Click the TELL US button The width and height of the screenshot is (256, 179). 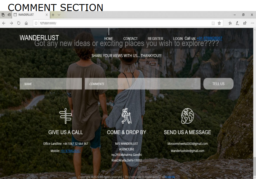(218, 84)
